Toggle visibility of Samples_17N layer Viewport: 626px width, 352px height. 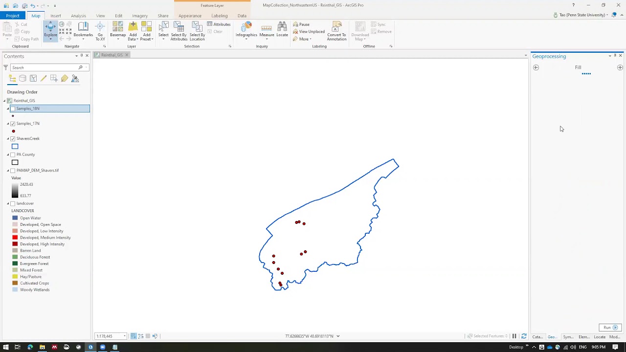click(x=13, y=124)
